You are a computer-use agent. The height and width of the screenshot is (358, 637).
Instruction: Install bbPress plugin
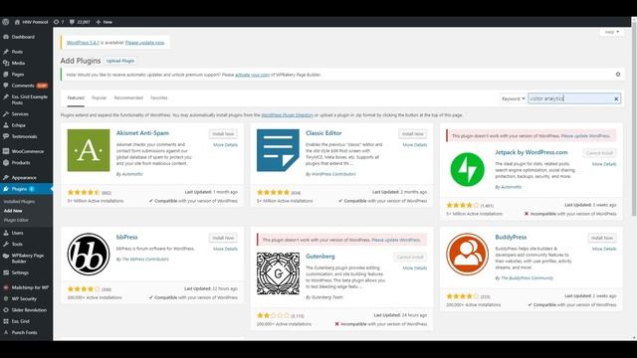click(223, 238)
